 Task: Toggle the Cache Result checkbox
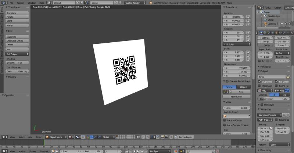pyautogui.click(x=276, y=86)
